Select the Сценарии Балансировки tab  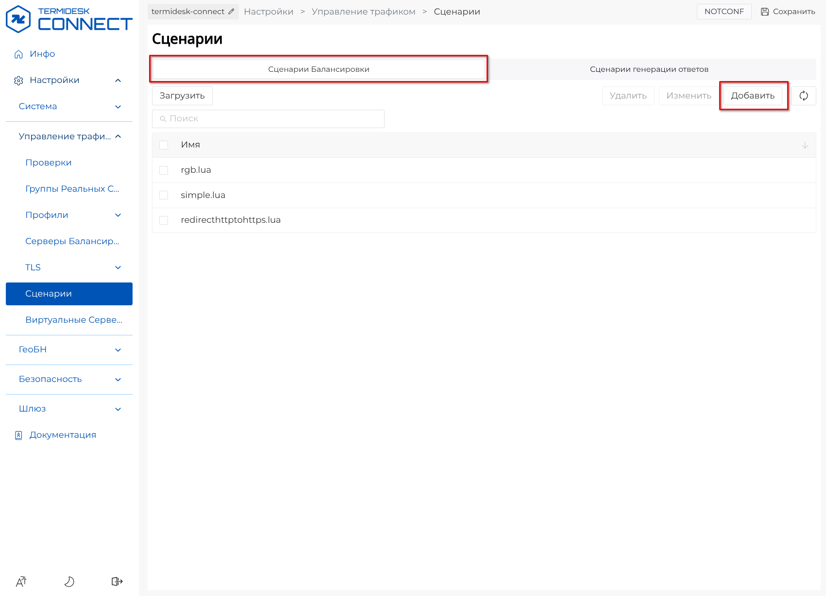point(319,69)
